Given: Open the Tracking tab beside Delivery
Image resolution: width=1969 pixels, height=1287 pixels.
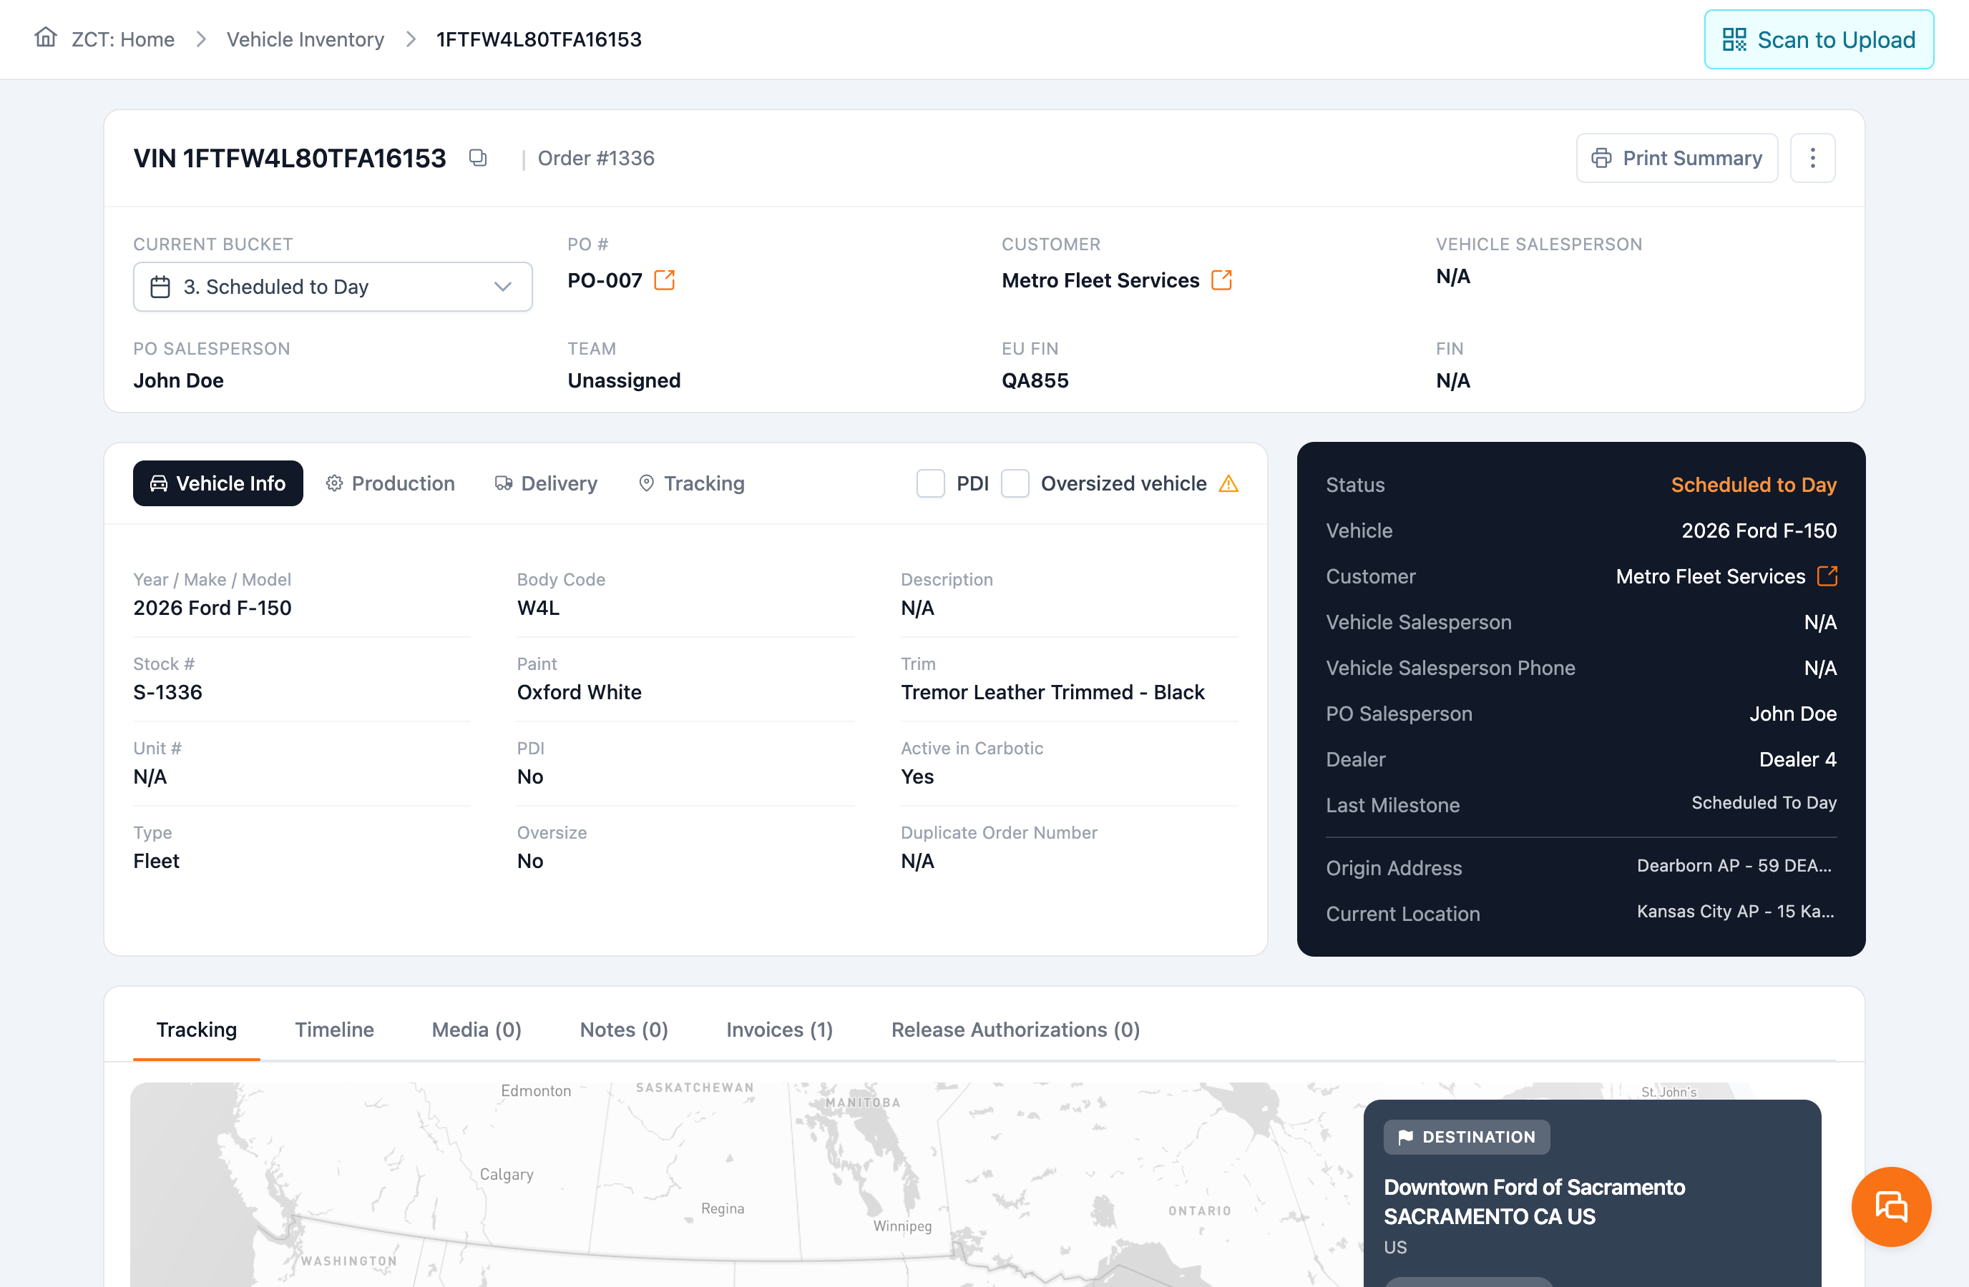Looking at the screenshot, I should 692,483.
